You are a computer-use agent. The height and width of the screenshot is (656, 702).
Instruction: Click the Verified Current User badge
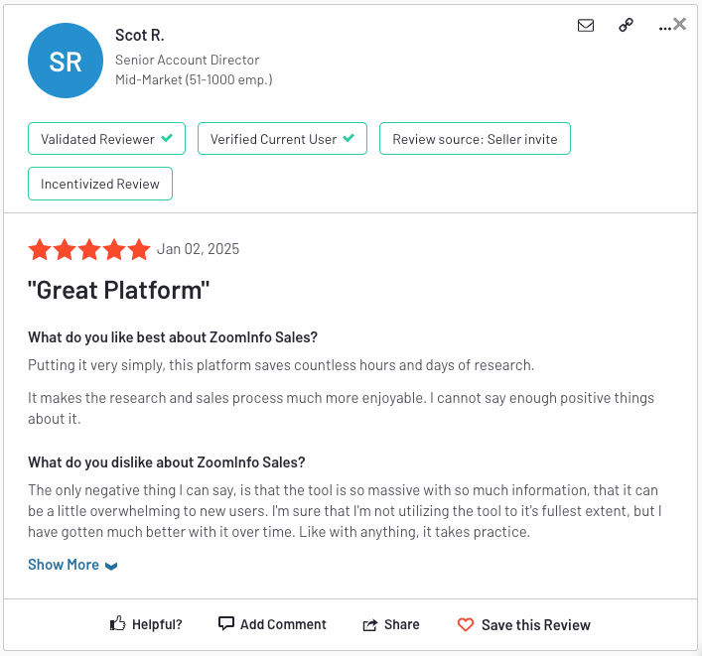pos(283,139)
